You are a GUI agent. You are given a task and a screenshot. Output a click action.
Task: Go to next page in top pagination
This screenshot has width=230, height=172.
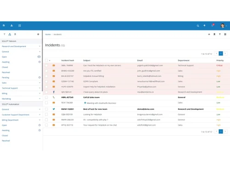tap(225, 54)
